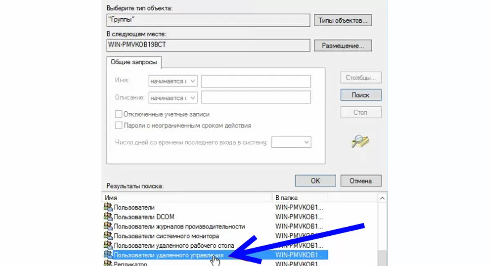The width and height of the screenshot is (491, 266).
Task: Click icon beside Пользователи системного монитора
Action: (108, 236)
